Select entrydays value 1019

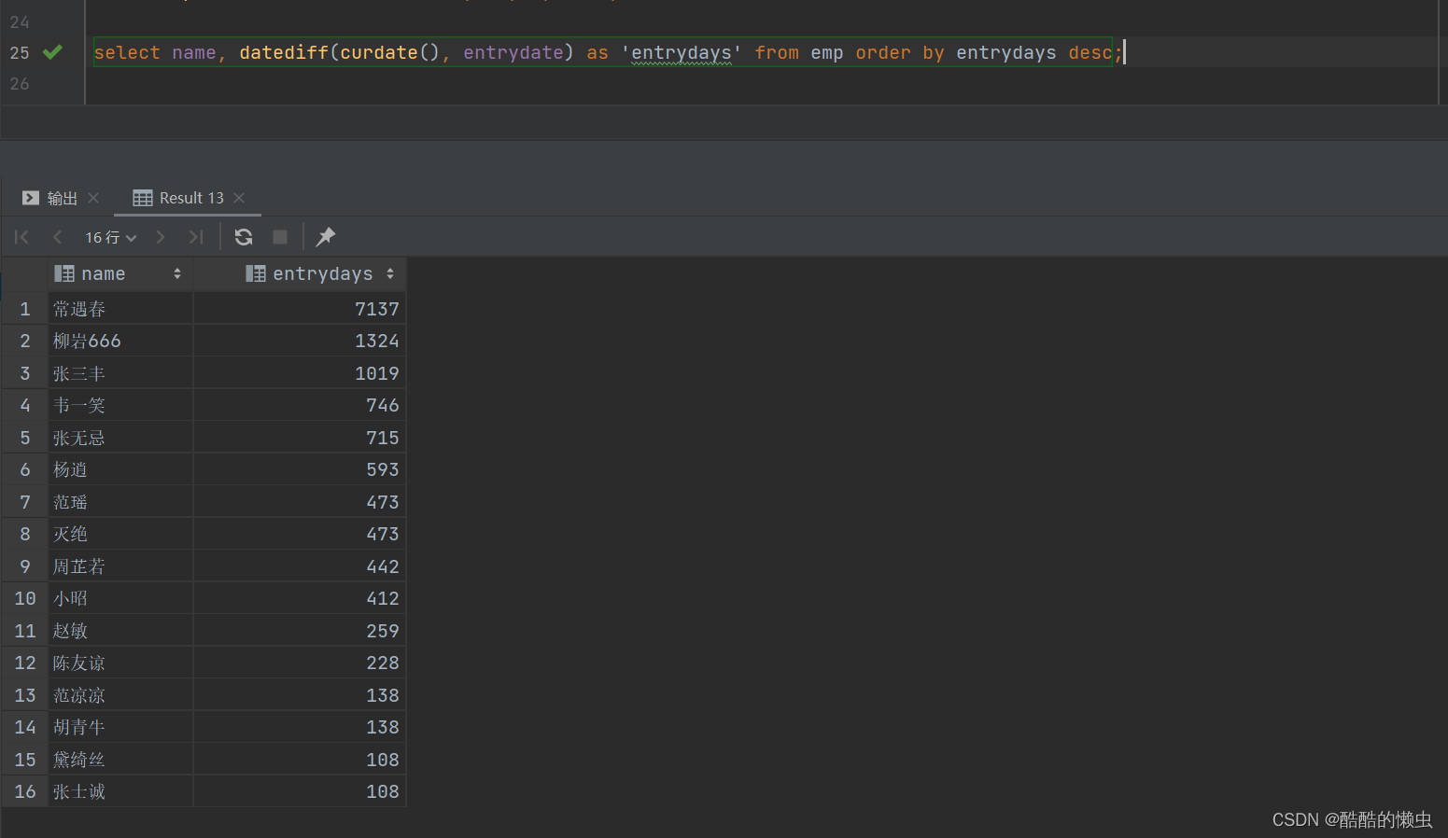(300, 373)
